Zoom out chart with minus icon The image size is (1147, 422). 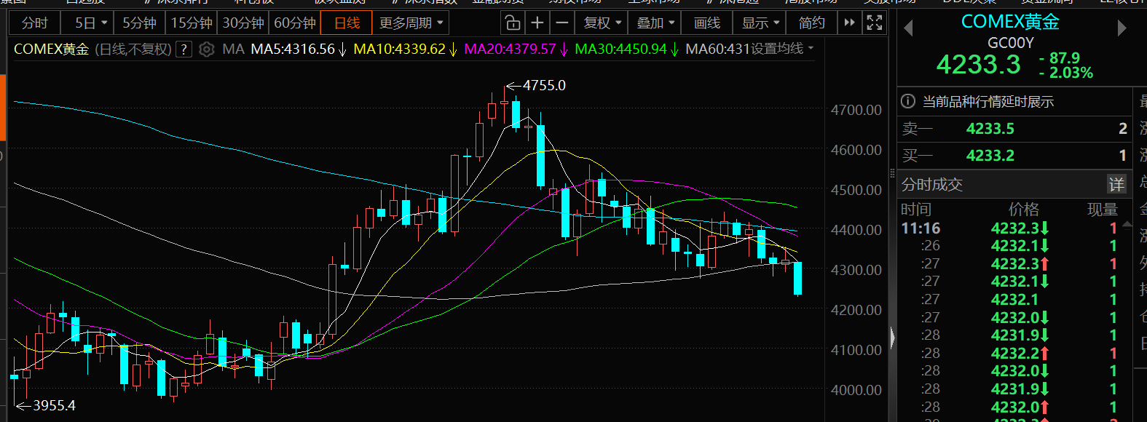pyautogui.click(x=561, y=23)
